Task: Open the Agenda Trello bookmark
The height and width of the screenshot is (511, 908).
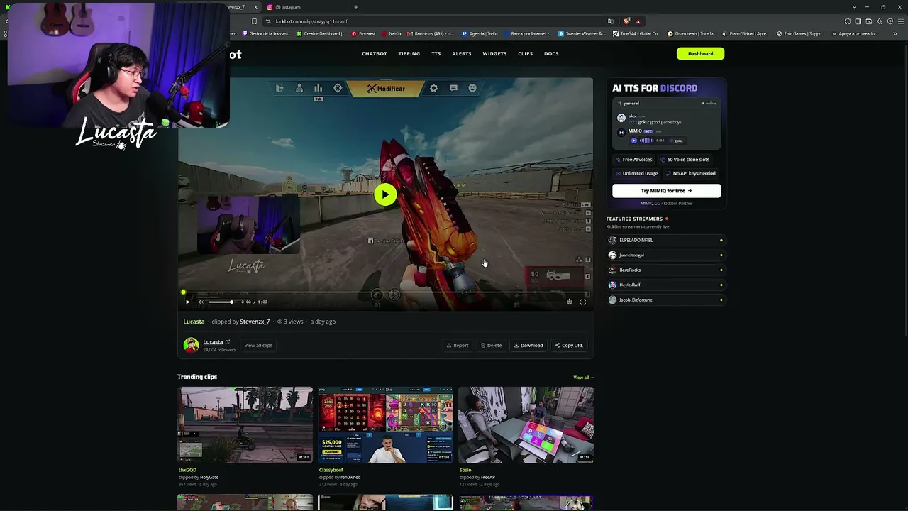Action: pyautogui.click(x=480, y=33)
